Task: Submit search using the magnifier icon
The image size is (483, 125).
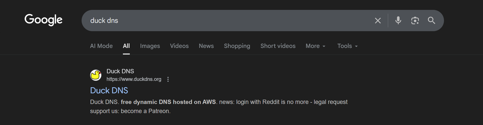Action: tap(431, 20)
